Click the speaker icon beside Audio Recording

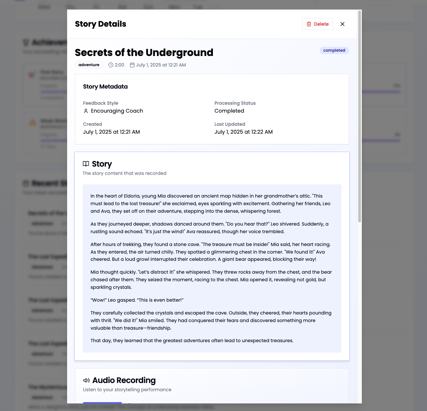click(87, 380)
